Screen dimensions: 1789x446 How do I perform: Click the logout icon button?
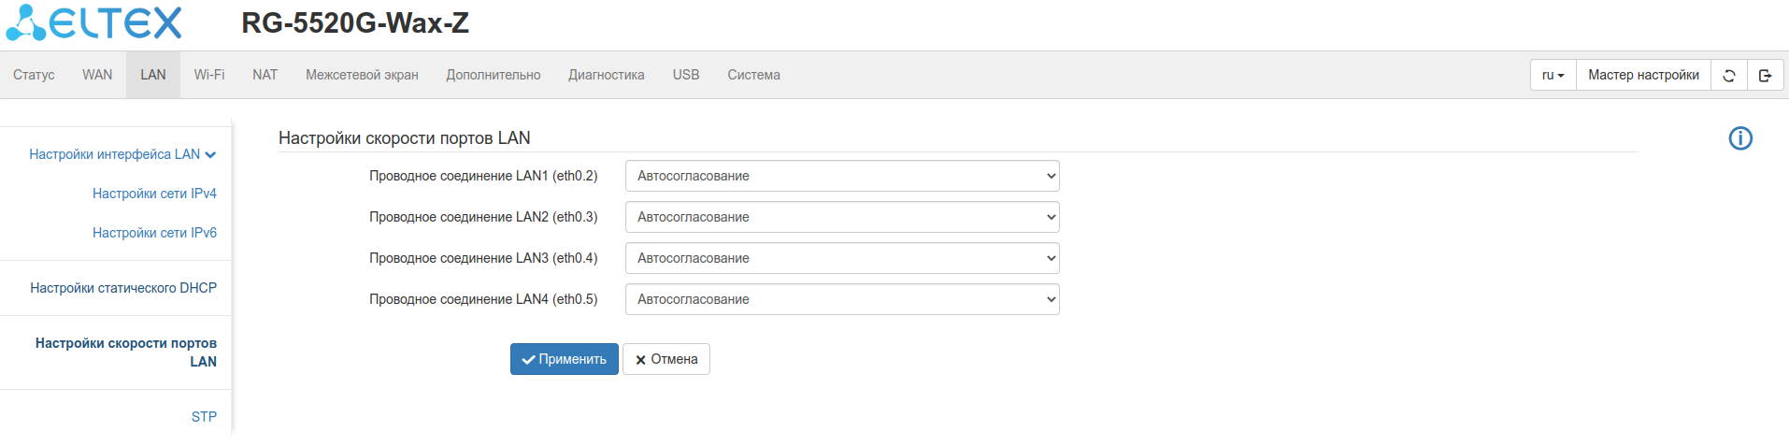tap(1765, 76)
